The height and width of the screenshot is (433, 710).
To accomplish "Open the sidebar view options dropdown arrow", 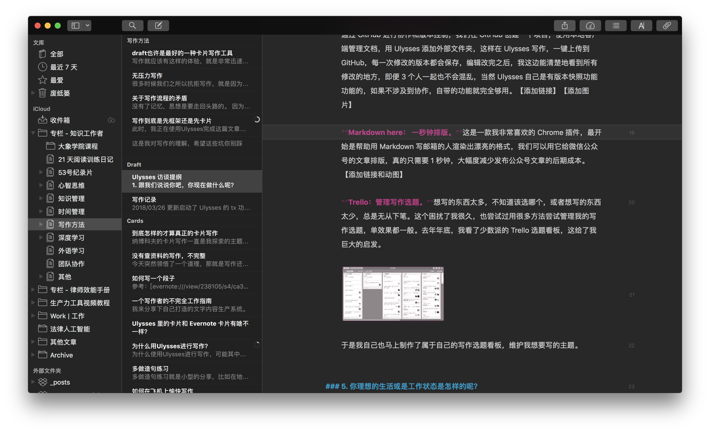I will click(x=88, y=26).
